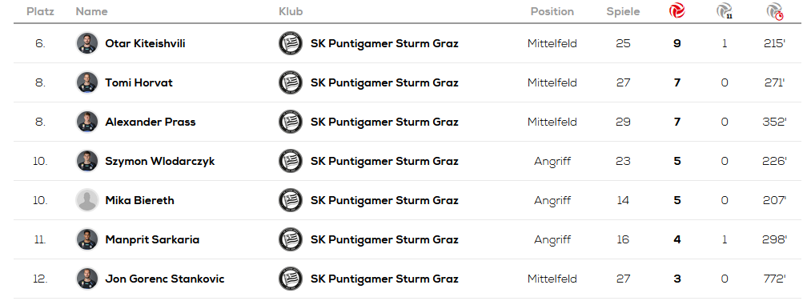Open Otar Kiteishvili's player photo
This screenshot has width=807, height=305.
click(x=87, y=43)
